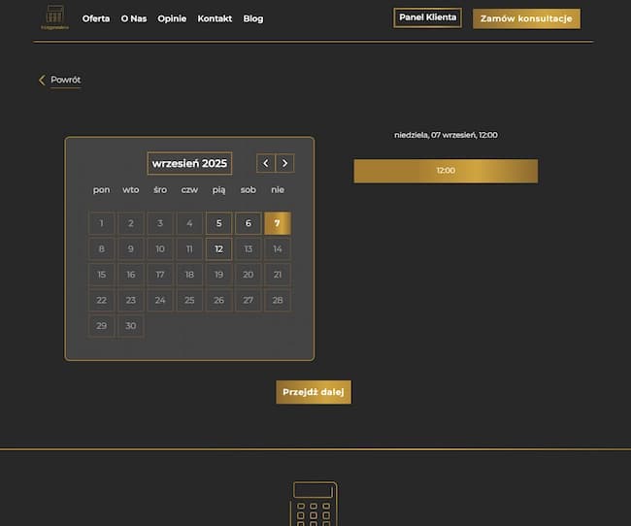
Task: Click day 21 in the calendar
Action: (278, 275)
